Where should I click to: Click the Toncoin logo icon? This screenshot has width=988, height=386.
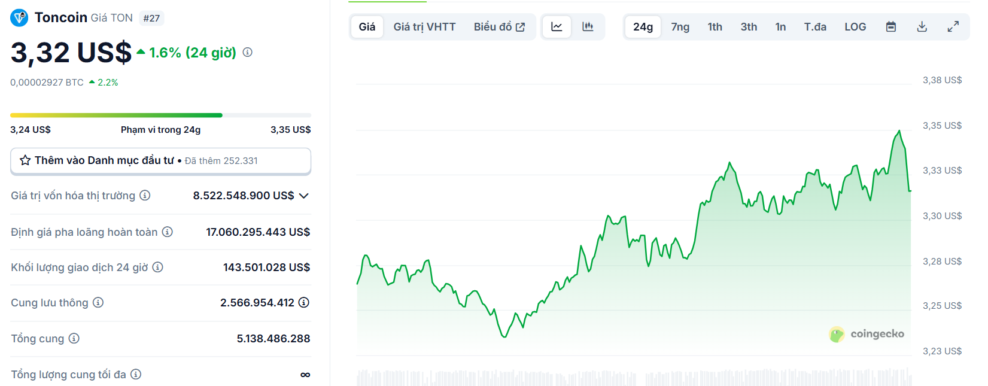point(19,18)
